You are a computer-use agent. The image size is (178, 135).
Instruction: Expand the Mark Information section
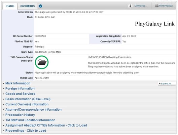[x=18, y=83]
